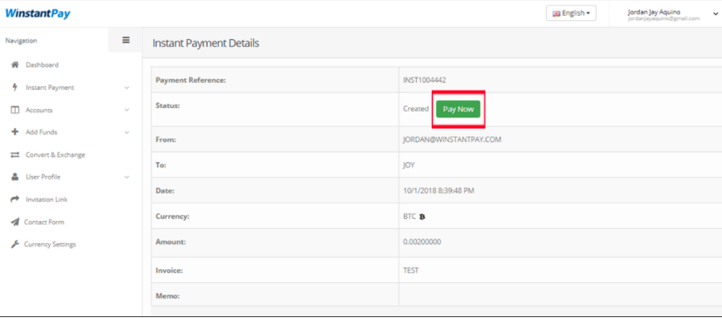This screenshot has width=722, height=318.
Task: Click the flag icon in the language selector
Action: pos(556,13)
